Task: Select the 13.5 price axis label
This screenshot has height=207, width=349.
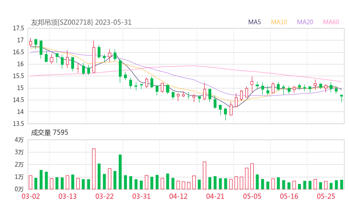Action: pyautogui.click(x=18, y=124)
